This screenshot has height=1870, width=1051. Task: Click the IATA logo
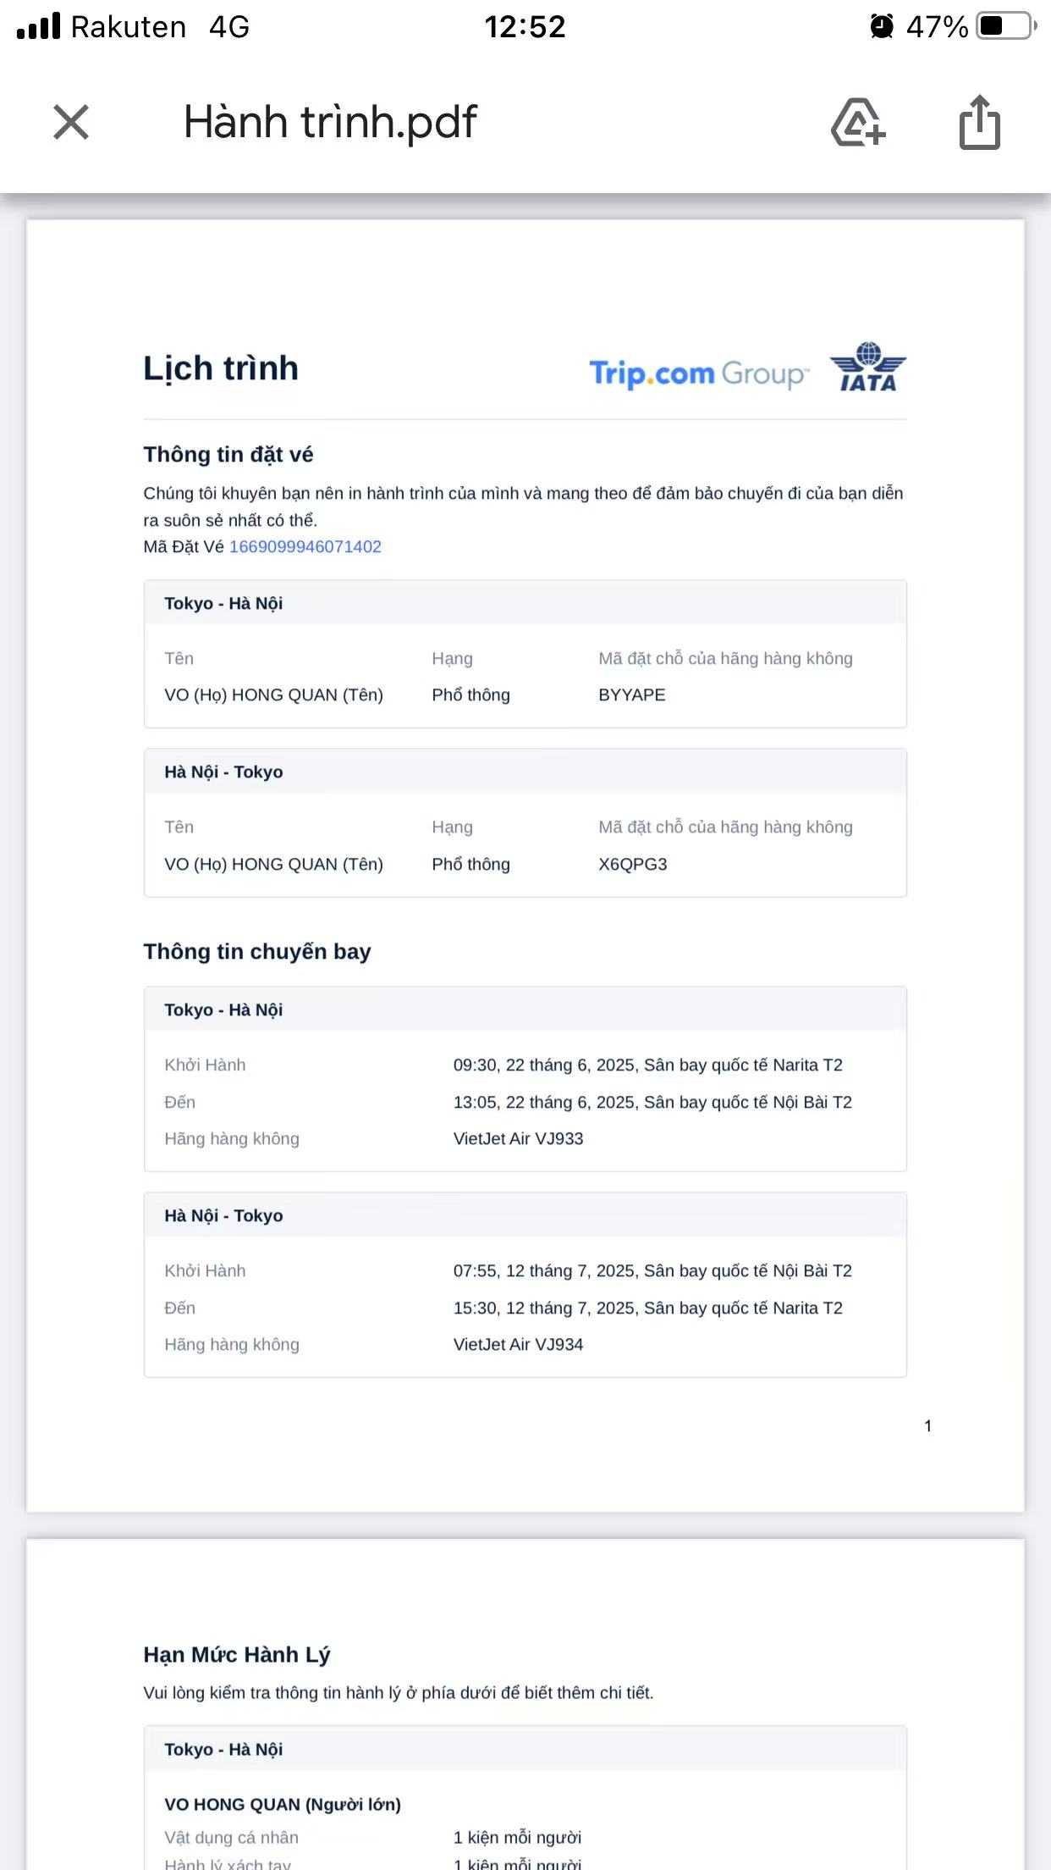pyautogui.click(x=868, y=368)
